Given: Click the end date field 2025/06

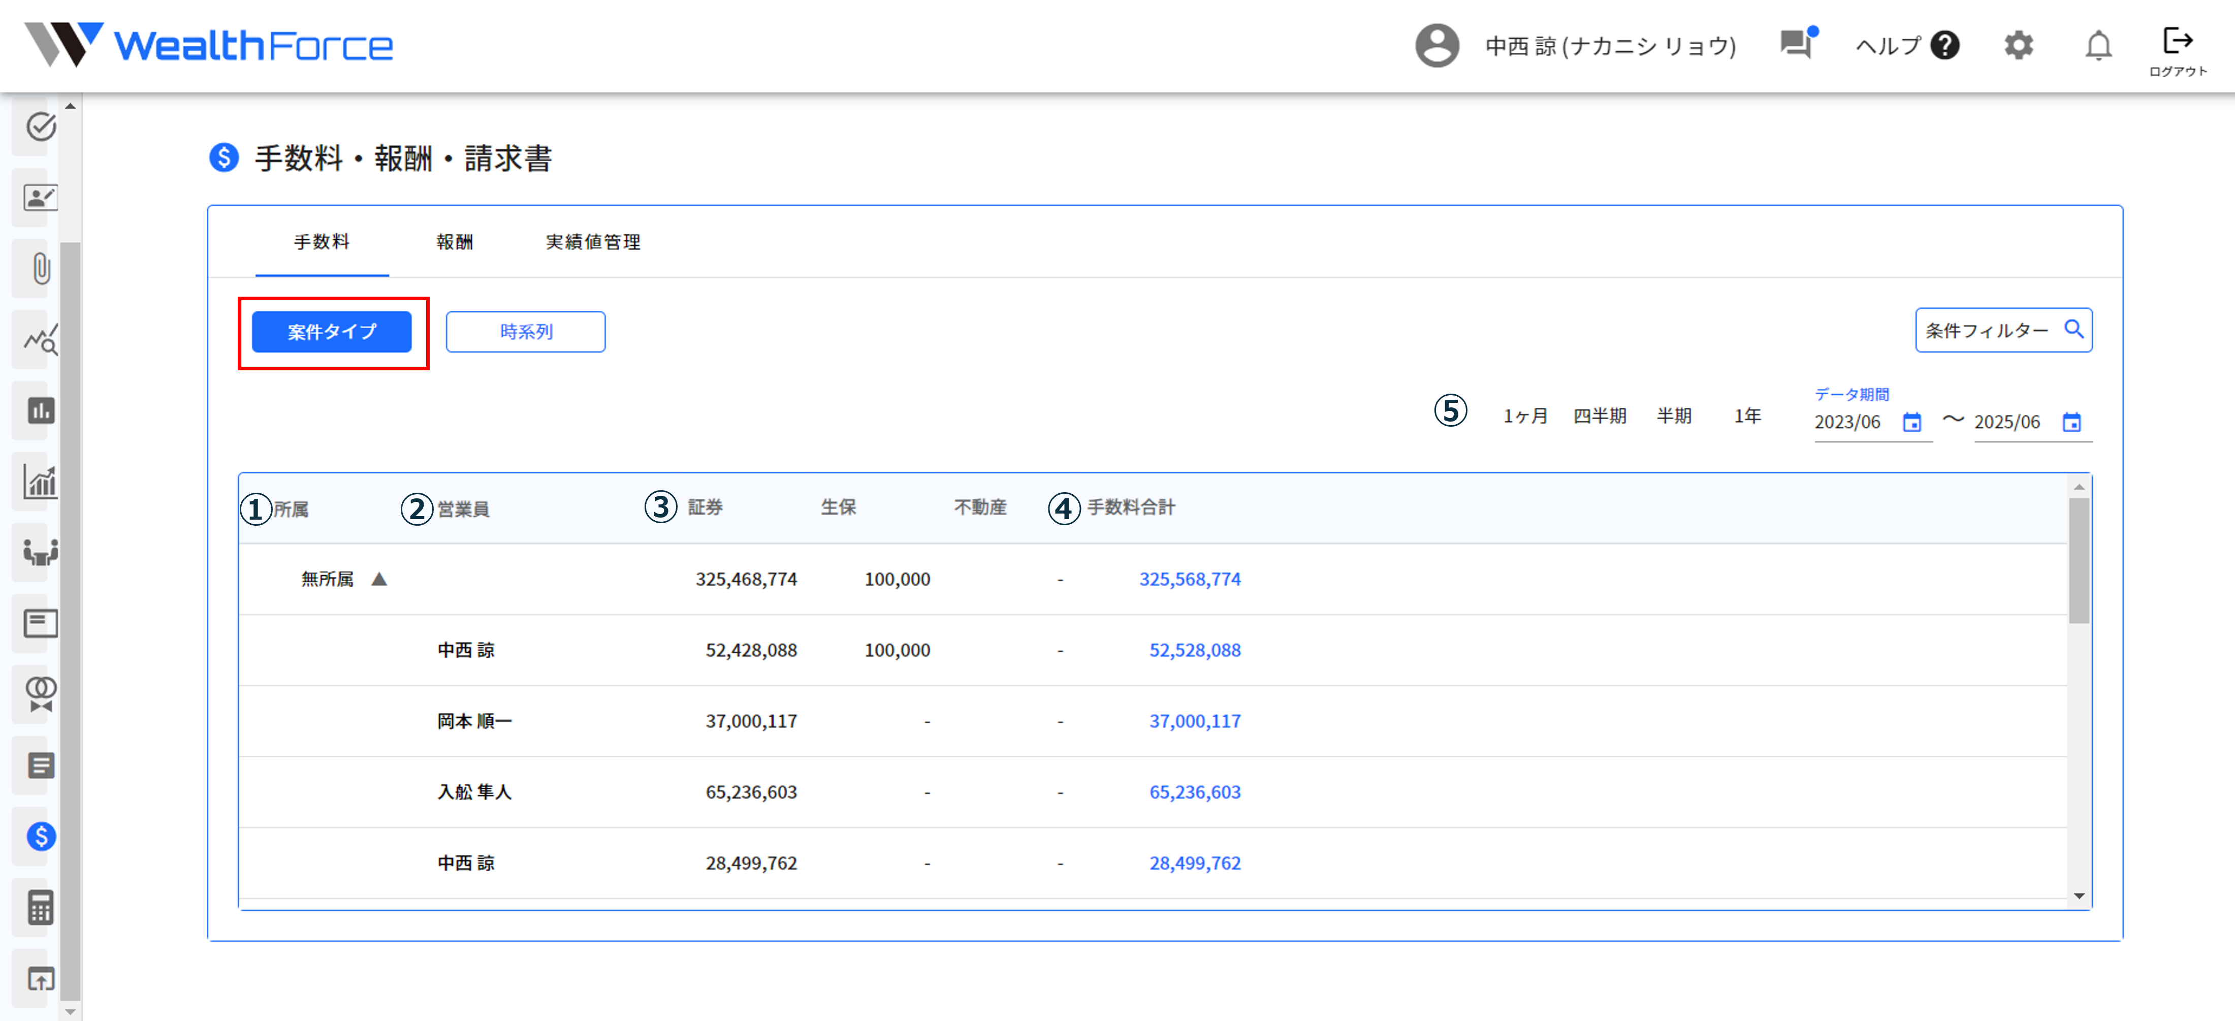Looking at the screenshot, I should tap(2032, 423).
